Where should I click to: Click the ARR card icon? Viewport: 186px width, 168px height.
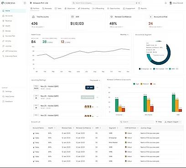click(72, 17)
